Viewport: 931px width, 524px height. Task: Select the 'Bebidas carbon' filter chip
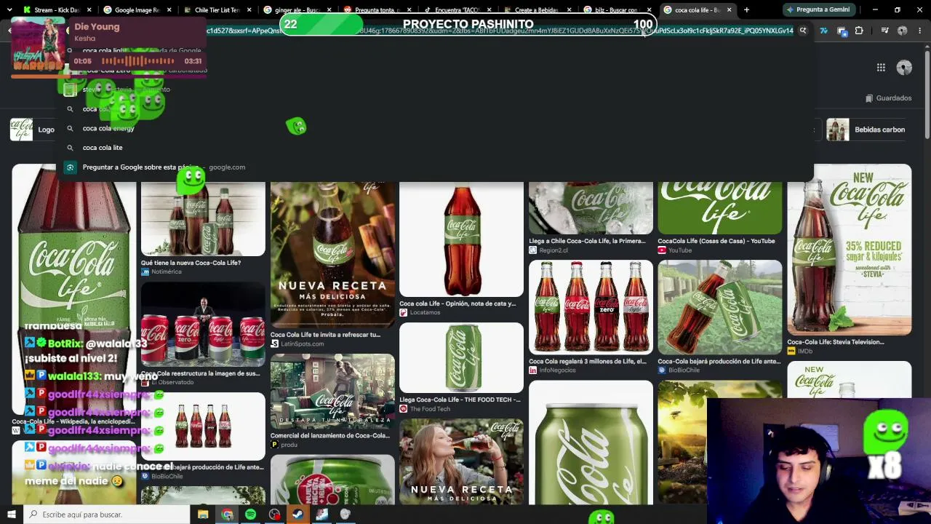point(866,130)
